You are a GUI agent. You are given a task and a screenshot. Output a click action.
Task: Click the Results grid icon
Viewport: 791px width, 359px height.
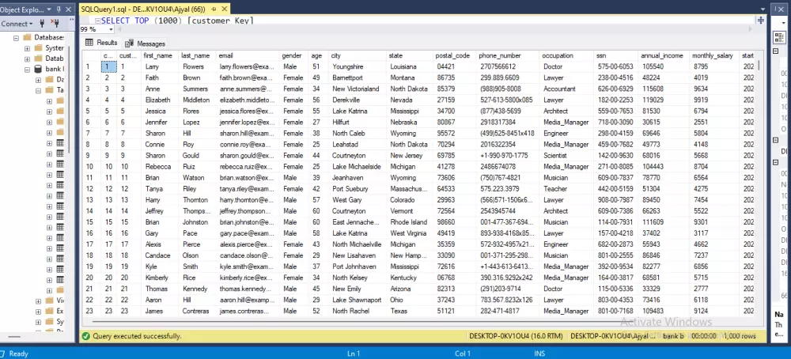pyautogui.click(x=89, y=43)
